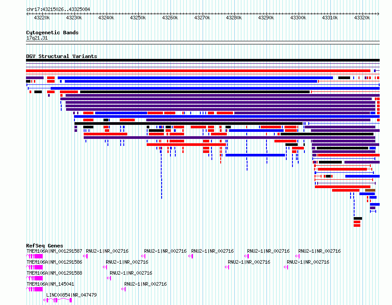Select gene label TMEM106A|NM_001291586
This screenshot has width=392, height=305.
(54, 262)
